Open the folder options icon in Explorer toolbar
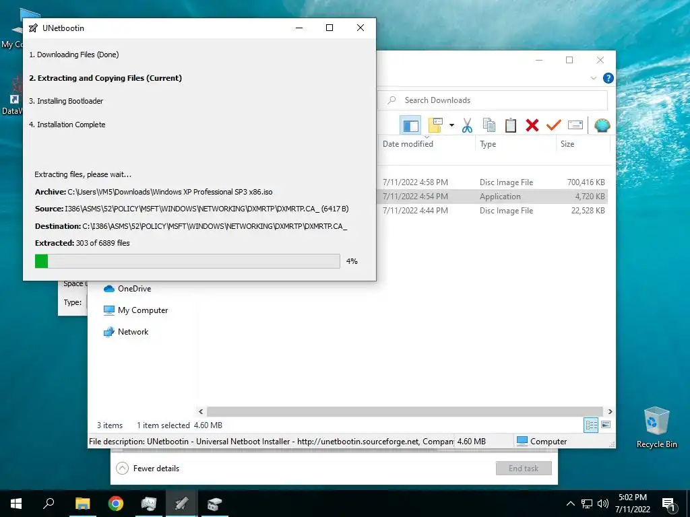The height and width of the screenshot is (517, 690). point(435,125)
